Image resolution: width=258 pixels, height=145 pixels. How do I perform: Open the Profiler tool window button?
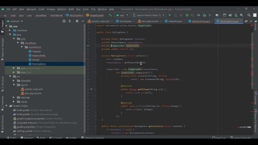tap(71, 138)
